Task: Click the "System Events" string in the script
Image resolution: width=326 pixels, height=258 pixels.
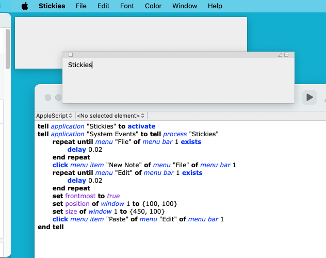Action: (112, 134)
